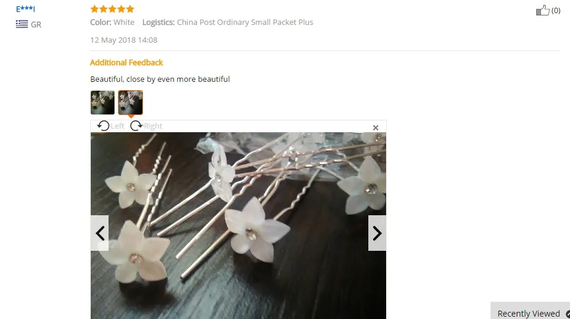Click the thumbs-up helpful icon
The width and height of the screenshot is (570, 319).
(x=543, y=10)
